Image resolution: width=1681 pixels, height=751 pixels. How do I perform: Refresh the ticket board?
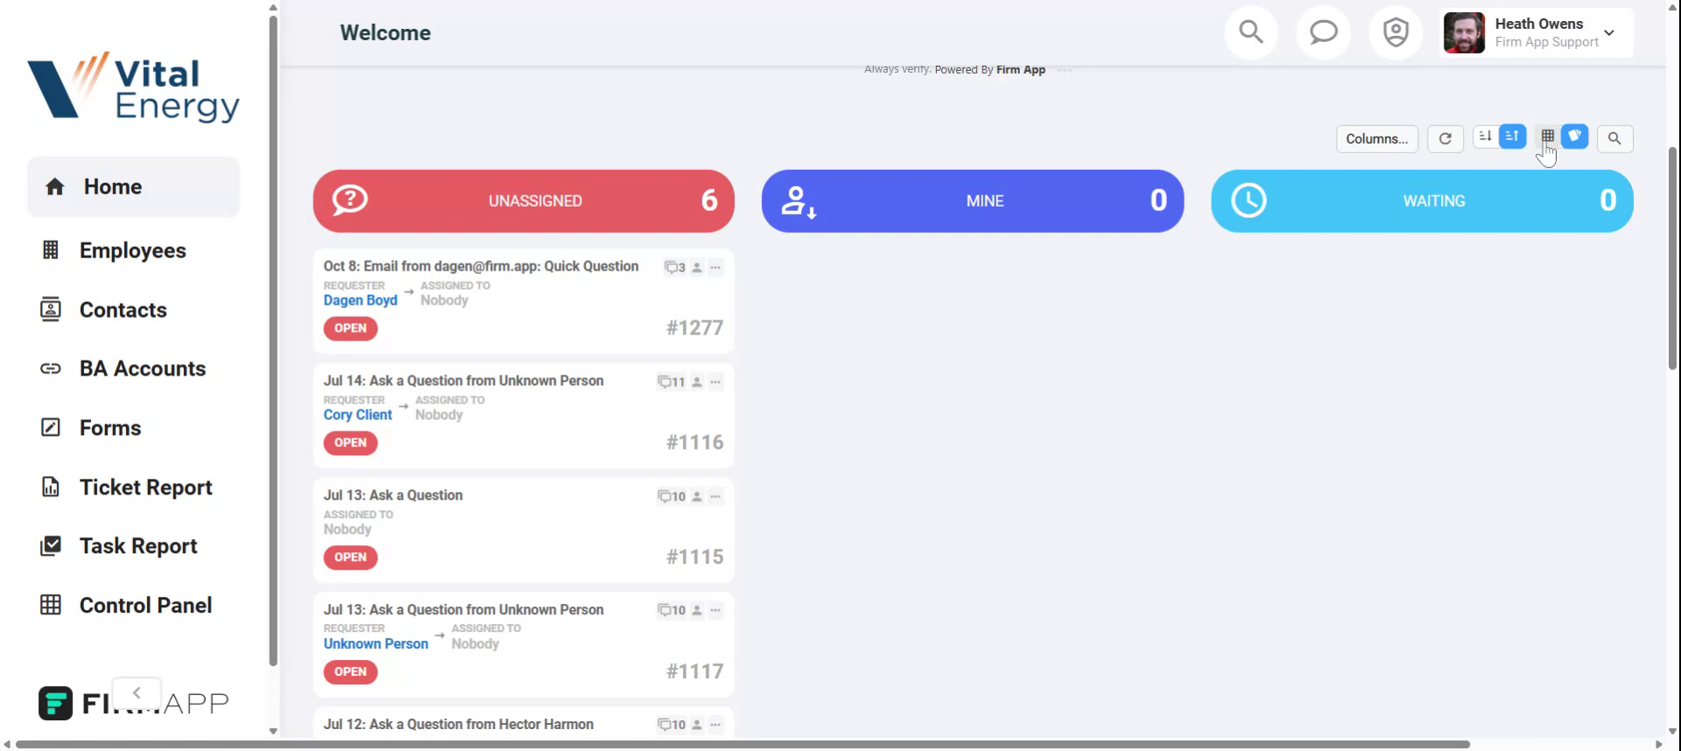click(1445, 138)
